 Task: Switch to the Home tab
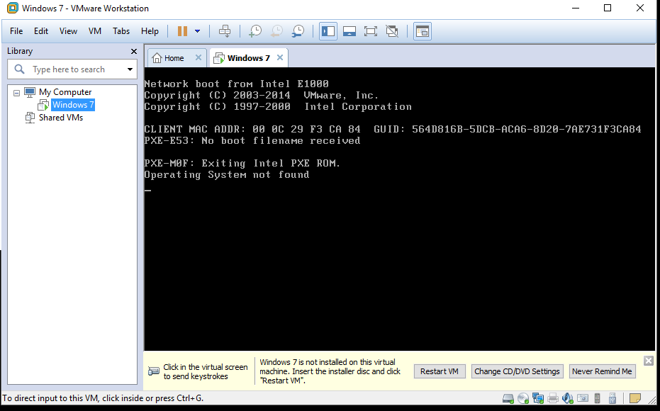point(174,58)
